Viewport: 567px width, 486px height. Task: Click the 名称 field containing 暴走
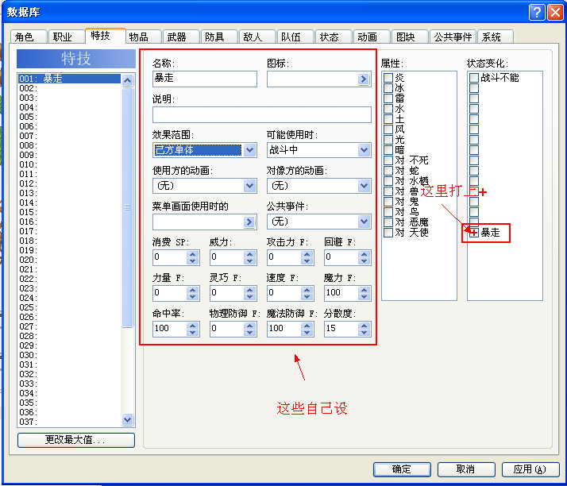(205, 79)
